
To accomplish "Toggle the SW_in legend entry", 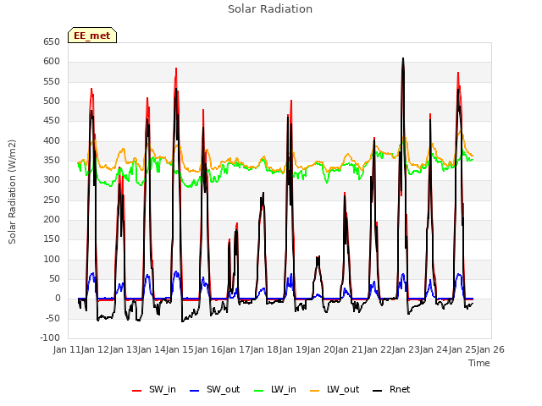I will point(154,389).
